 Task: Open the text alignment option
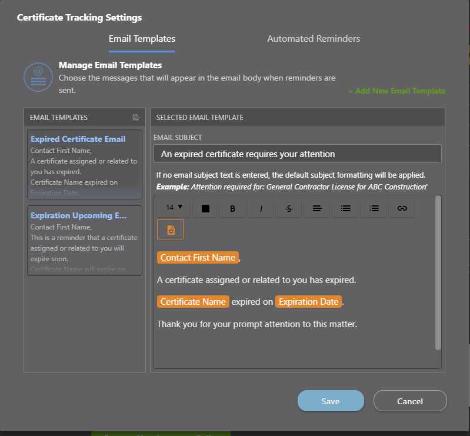point(317,208)
